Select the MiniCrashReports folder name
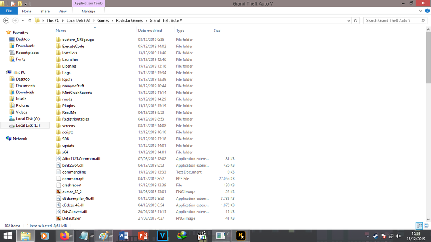Viewport: 431px width, 242px height. click(x=77, y=93)
